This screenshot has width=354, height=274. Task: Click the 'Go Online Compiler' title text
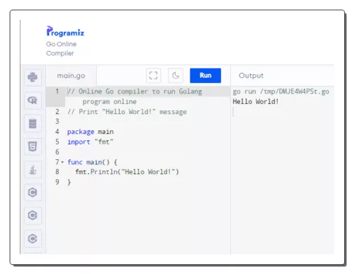point(62,49)
